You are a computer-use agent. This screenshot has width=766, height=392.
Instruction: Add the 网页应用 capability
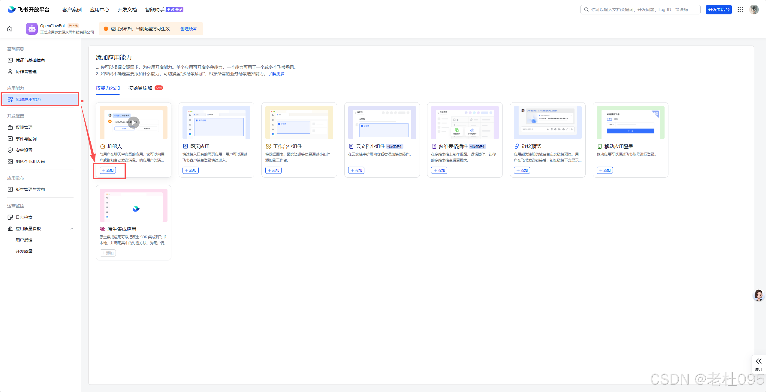191,170
